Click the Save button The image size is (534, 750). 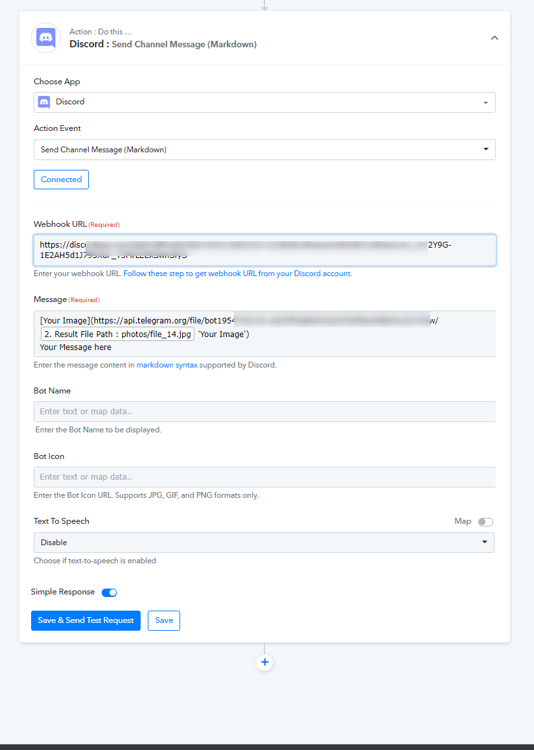pyautogui.click(x=164, y=620)
